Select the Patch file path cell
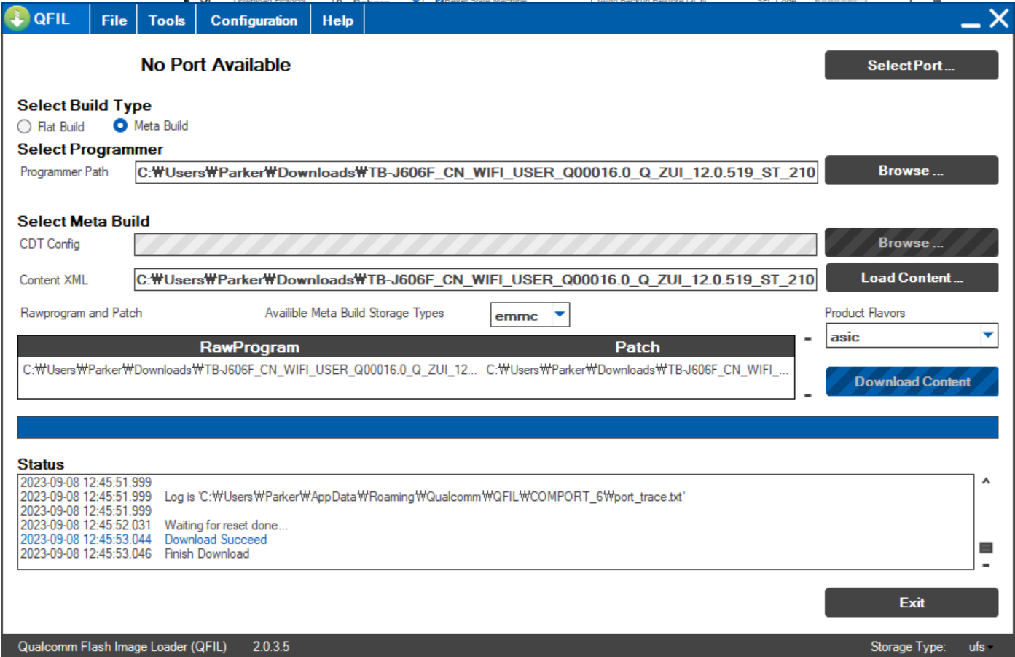The height and width of the screenshot is (657, 1015). pos(638,370)
